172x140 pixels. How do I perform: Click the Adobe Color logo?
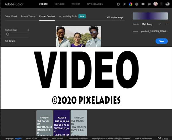click(x=14, y=4)
